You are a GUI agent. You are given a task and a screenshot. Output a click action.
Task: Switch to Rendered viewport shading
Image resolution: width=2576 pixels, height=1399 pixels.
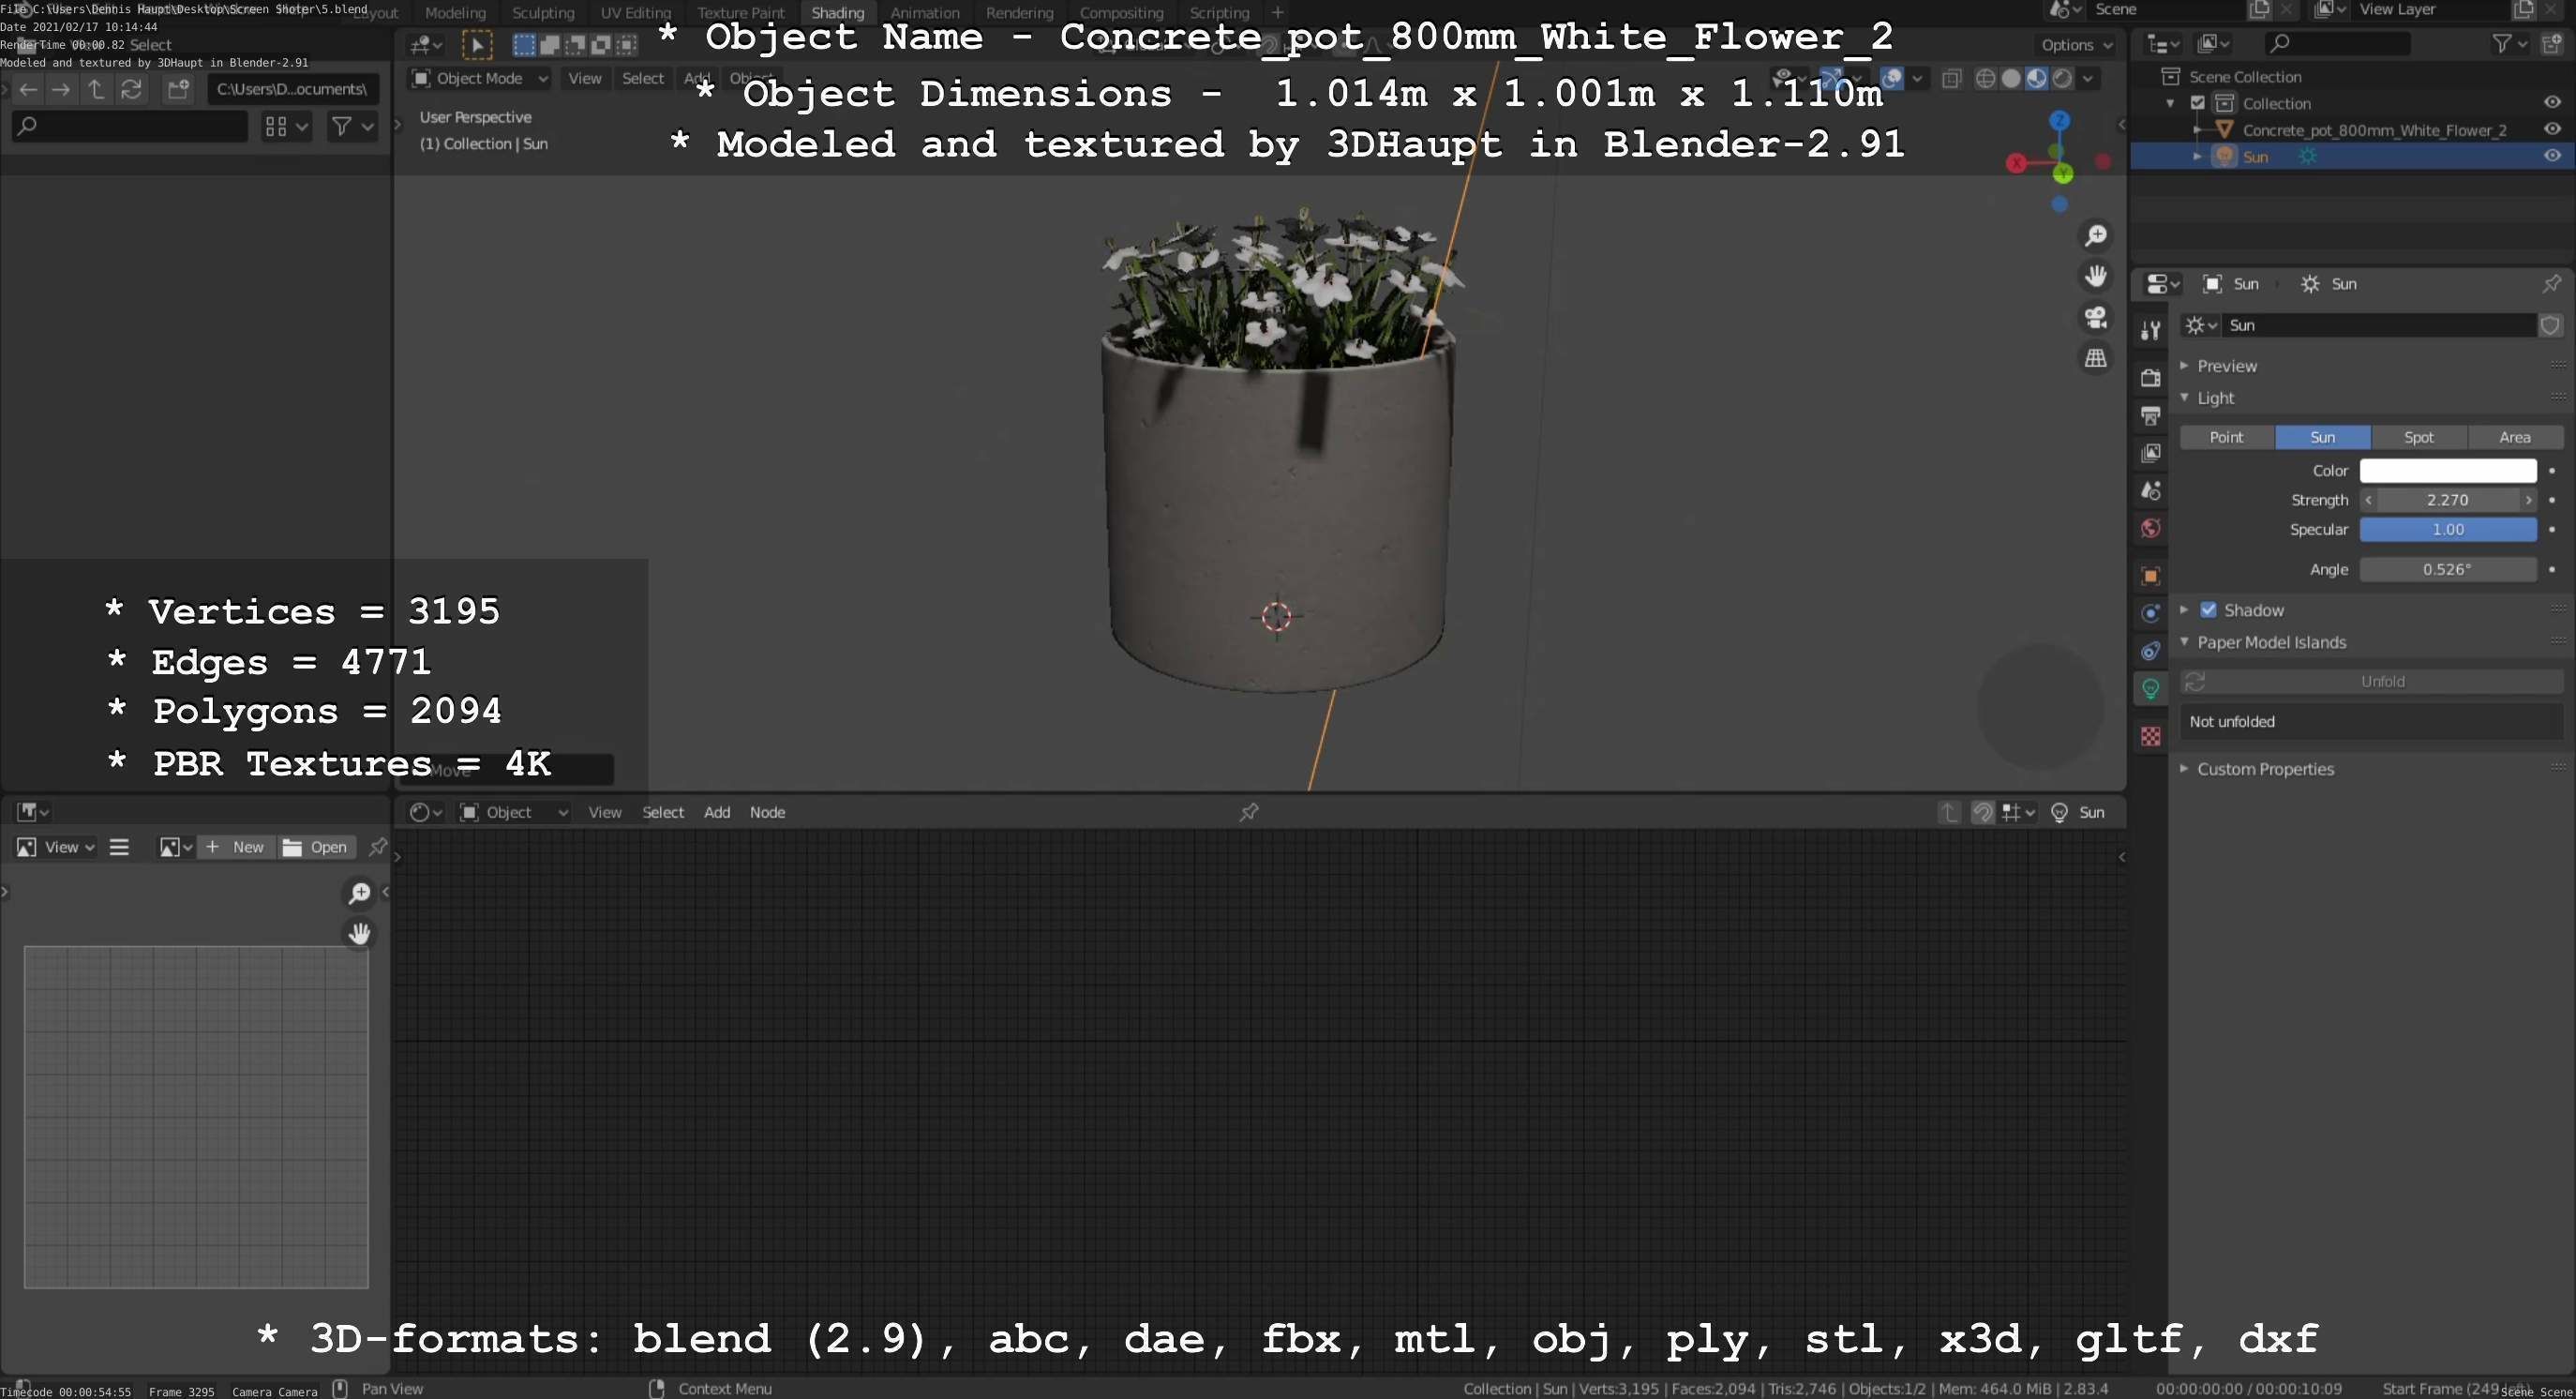click(2062, 79)
